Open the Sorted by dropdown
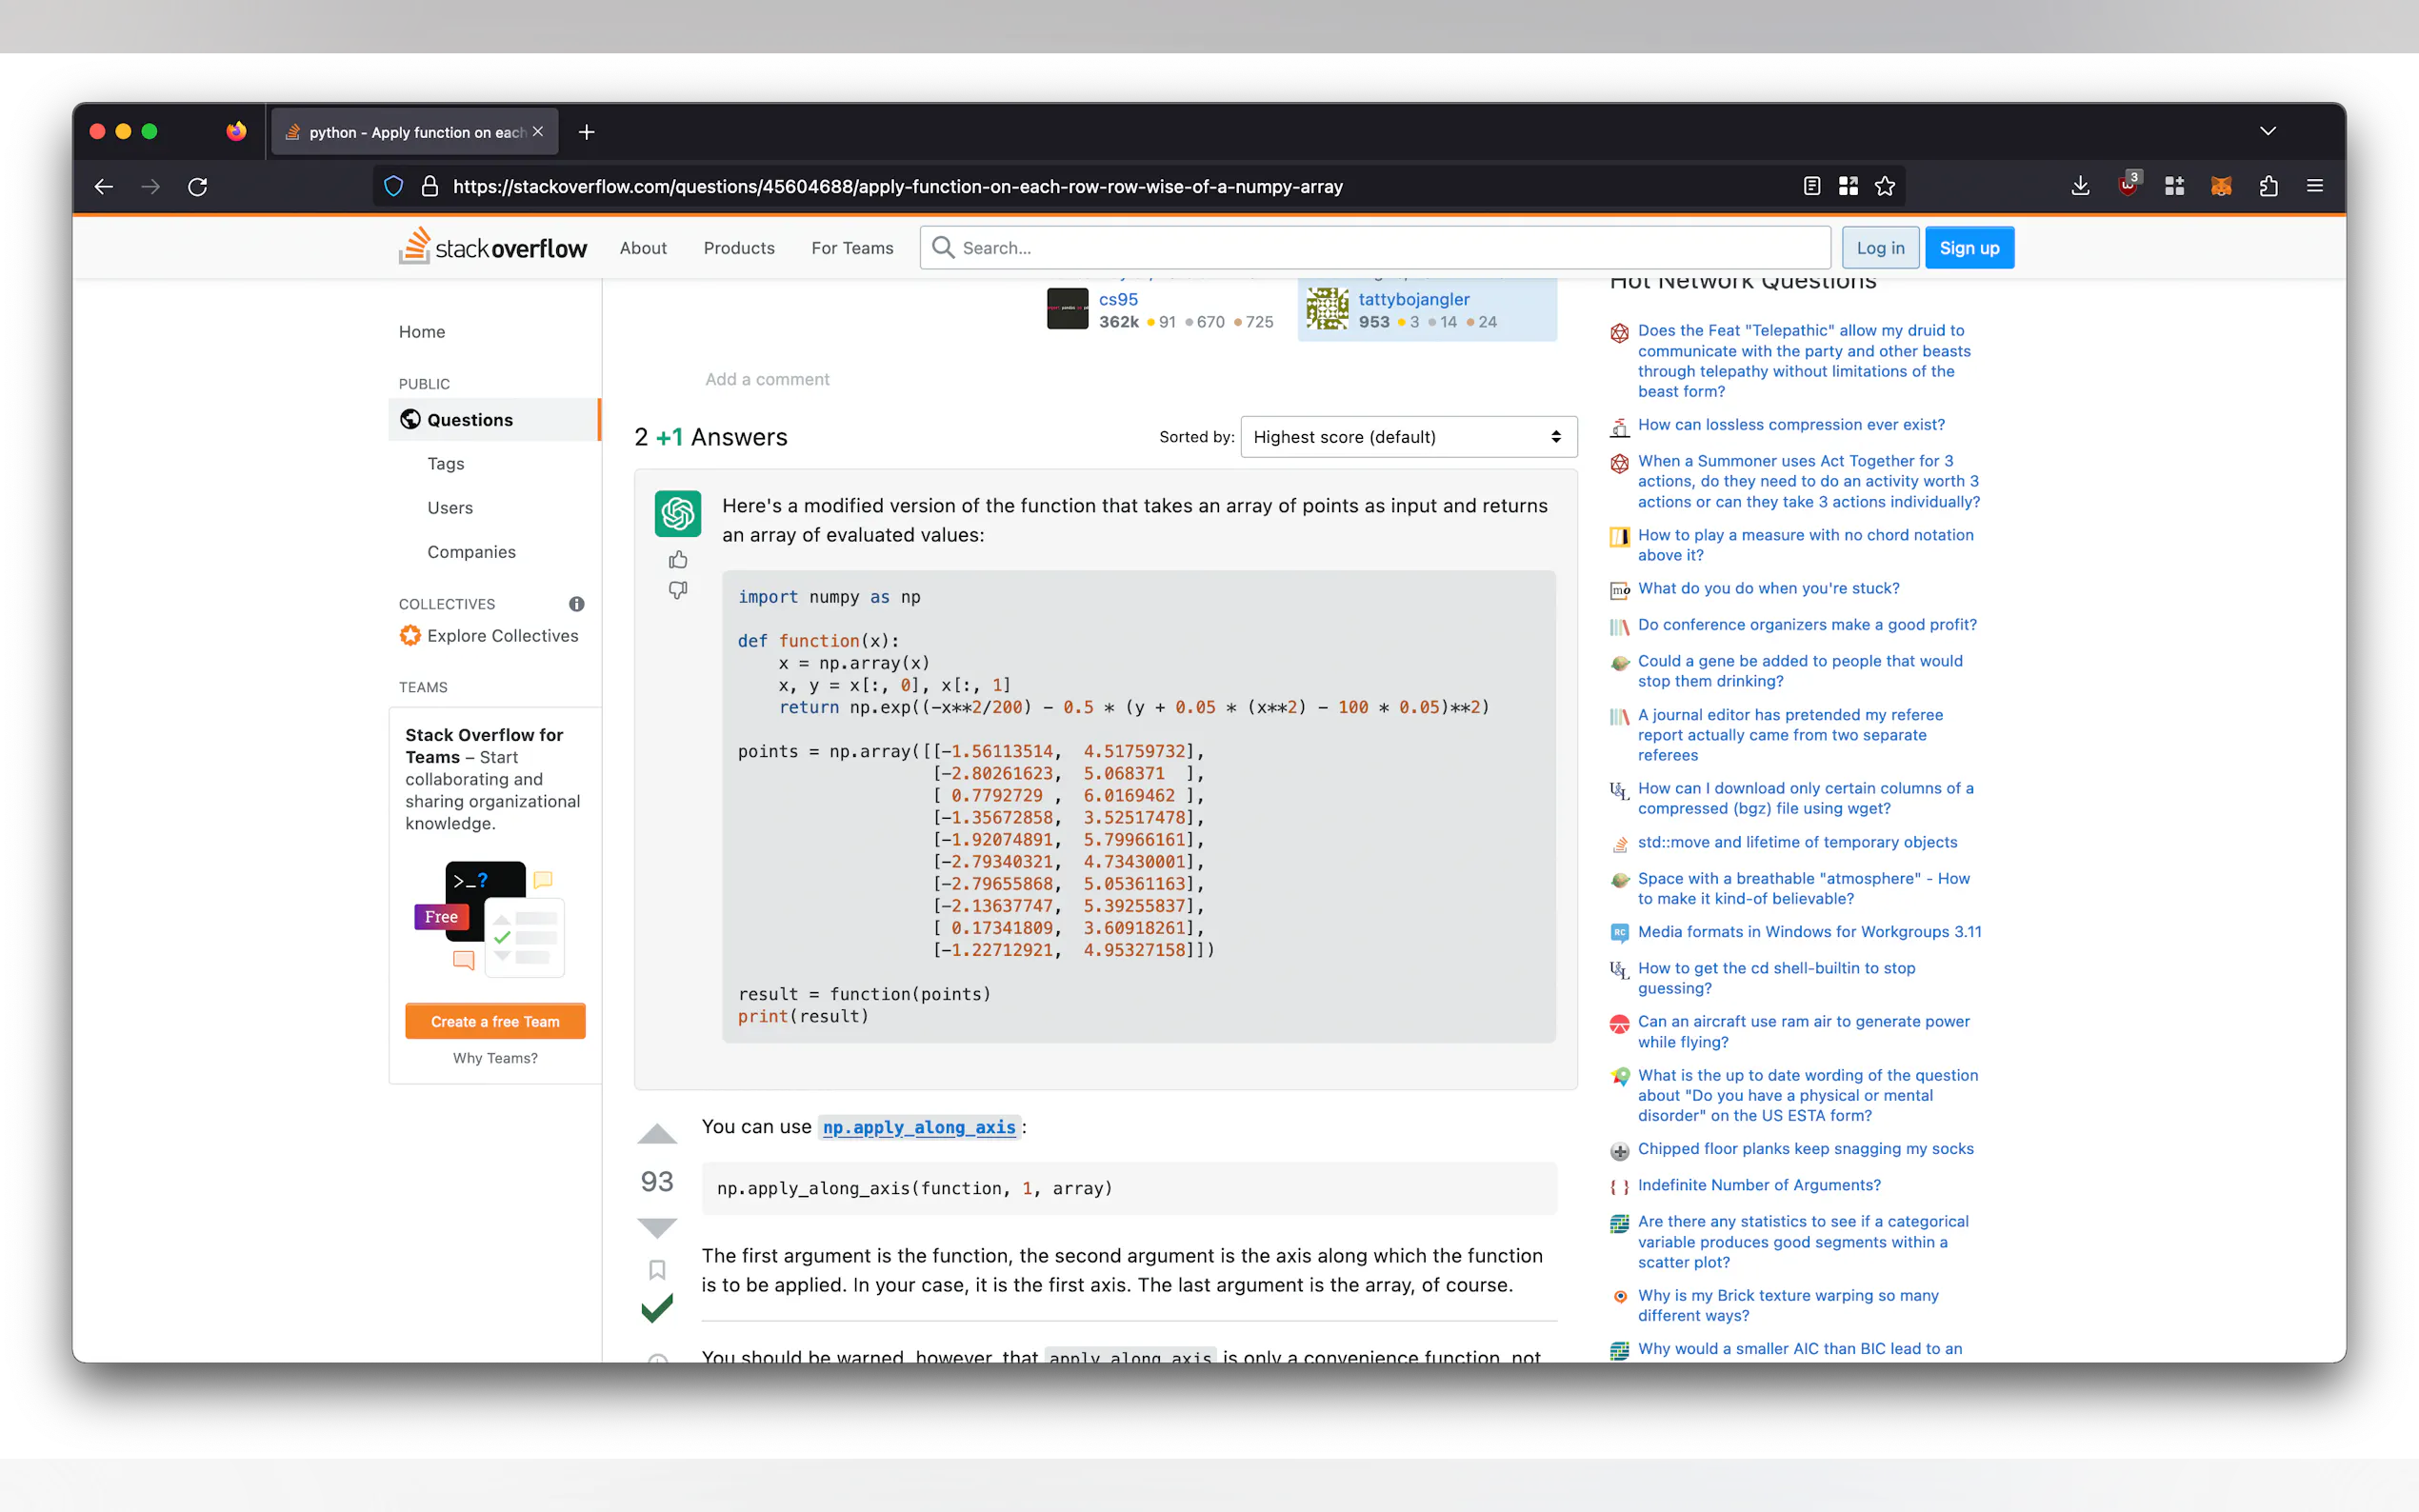Screen dimensions: 2419x1512 pos(1407,437)
